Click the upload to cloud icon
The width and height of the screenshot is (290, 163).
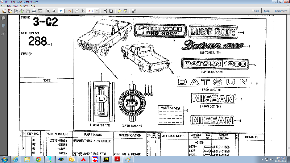tap(22, 11)
